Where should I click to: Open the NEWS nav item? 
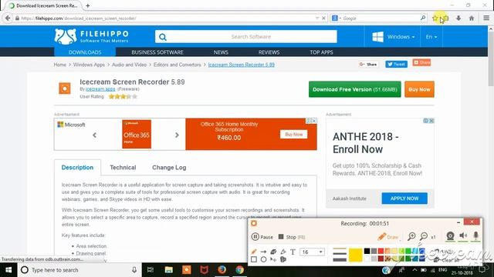coord(221,52)
